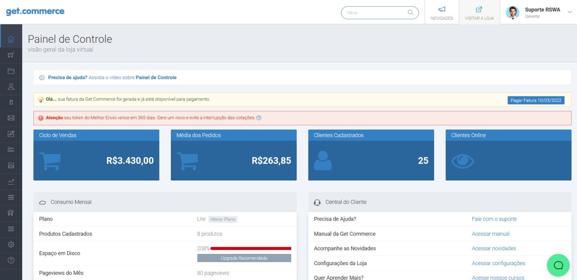Select the person icon in the sidebar
The height and width of the screenshot is (280, 577).
pos(11,86)
